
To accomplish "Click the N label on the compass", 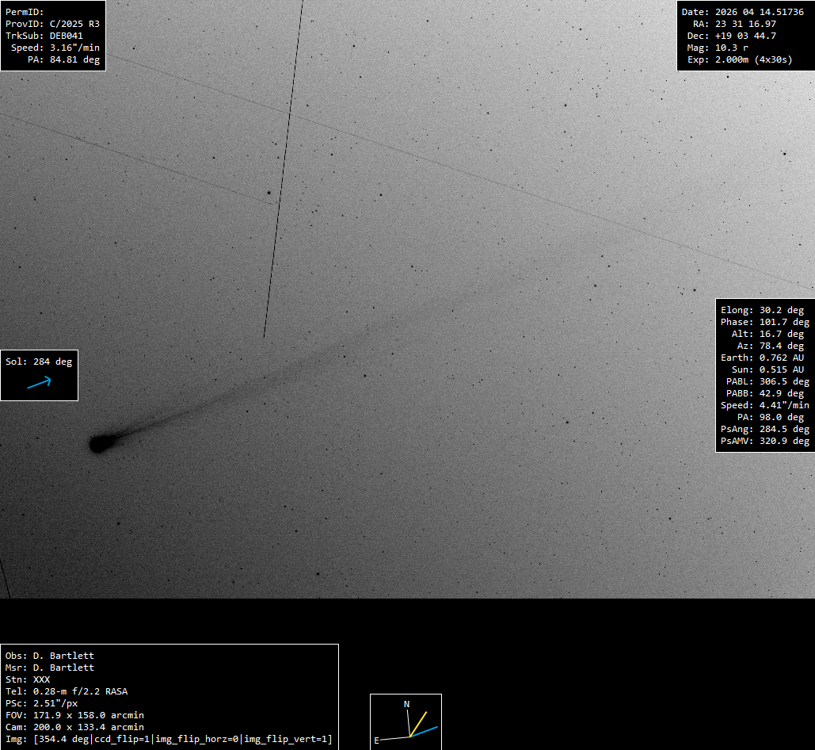I will point(406,704).
